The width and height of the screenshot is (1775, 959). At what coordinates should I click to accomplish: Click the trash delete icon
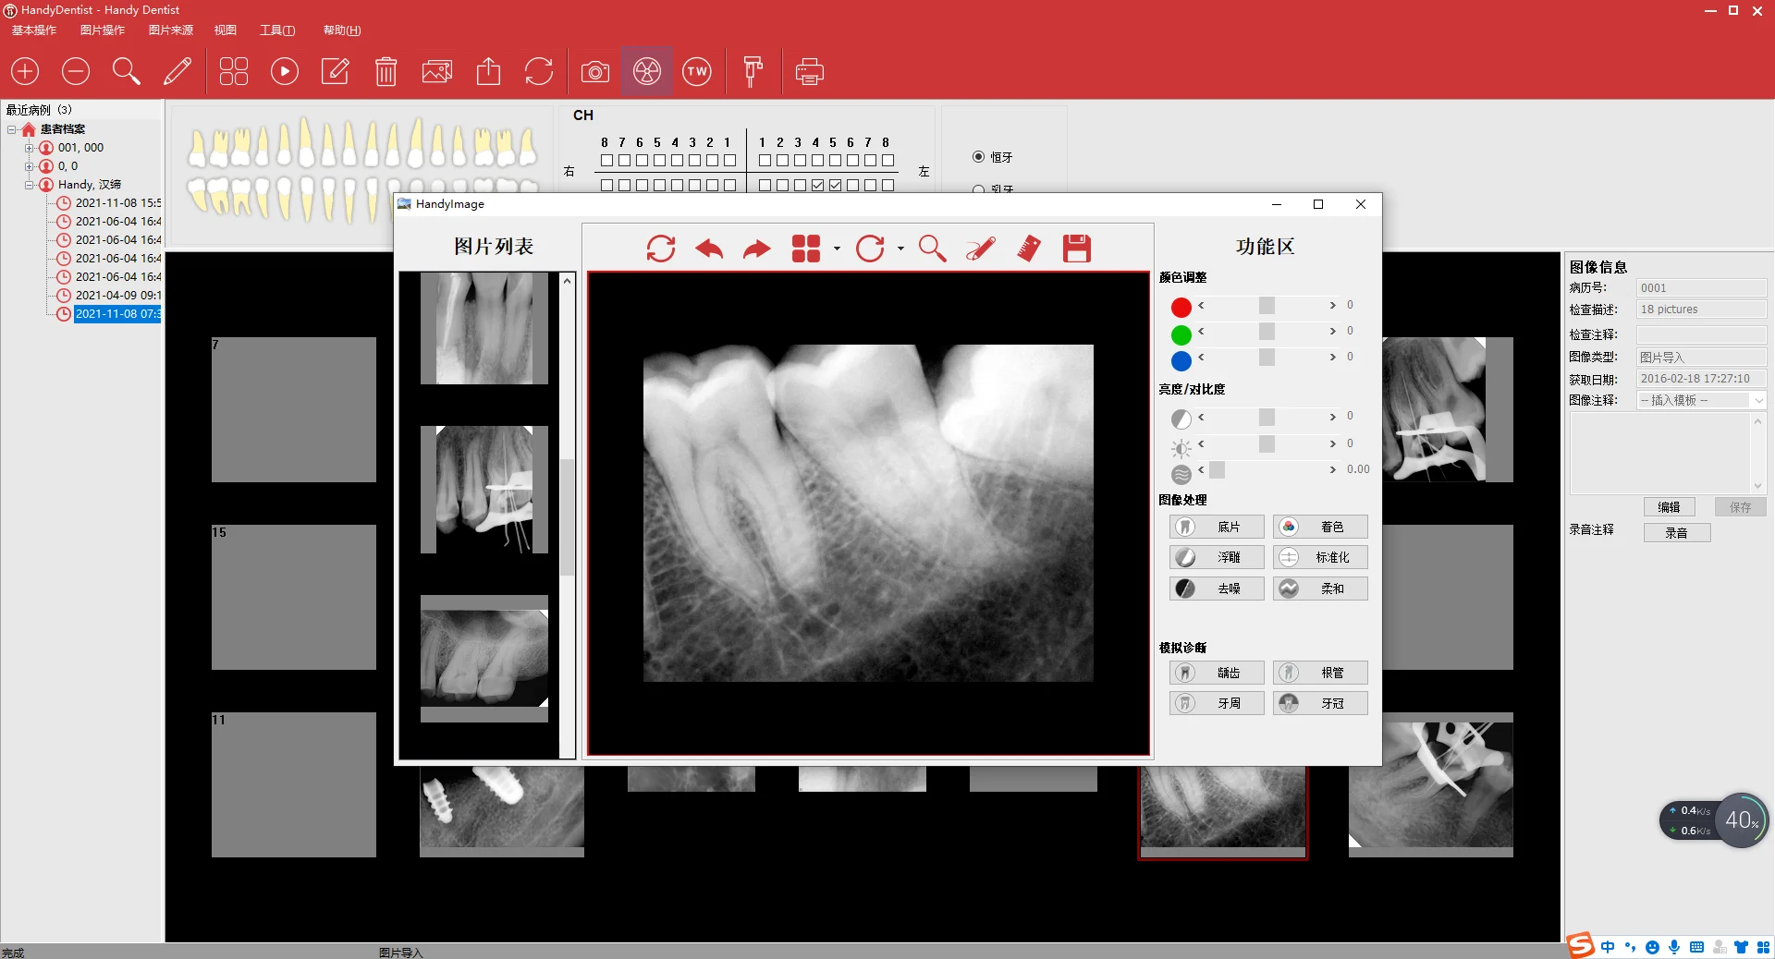coord(386,71)
